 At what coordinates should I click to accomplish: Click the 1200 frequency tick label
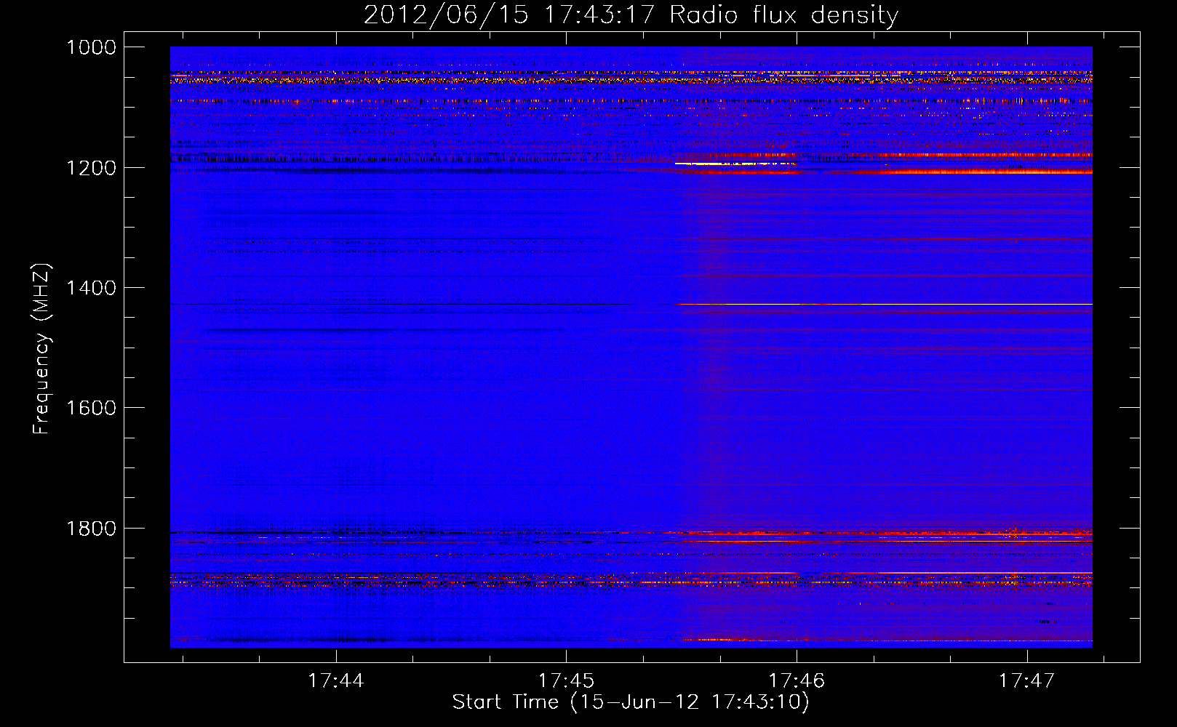coord(91,168)
